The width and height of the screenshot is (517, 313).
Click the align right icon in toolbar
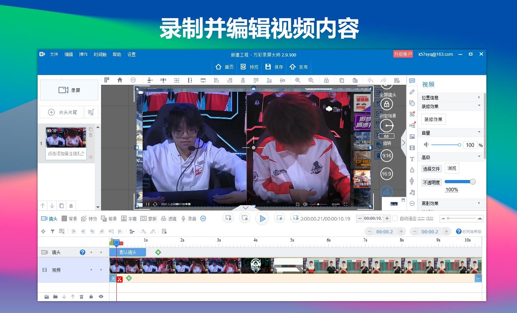(230, 80)
